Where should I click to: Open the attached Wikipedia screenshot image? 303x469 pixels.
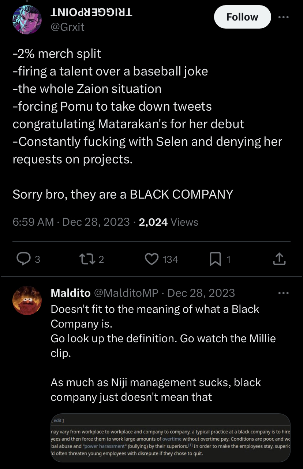coord(170,437)
